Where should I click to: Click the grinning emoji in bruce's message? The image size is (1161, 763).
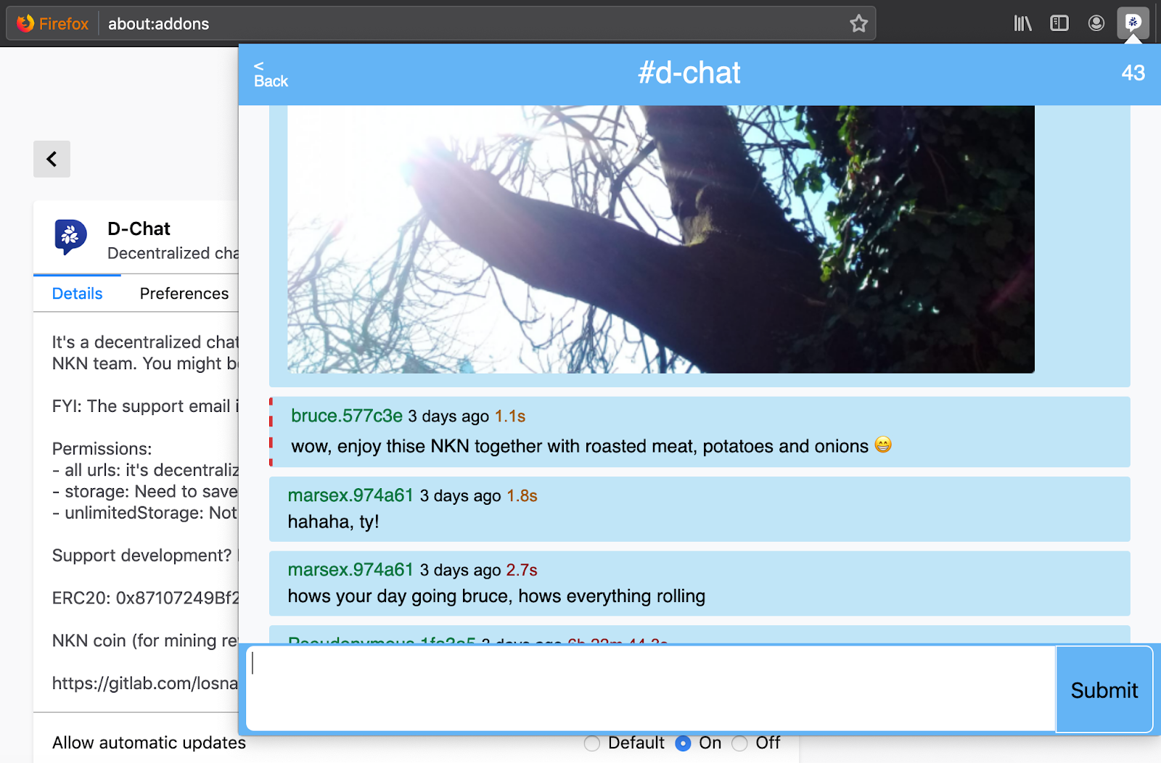pyautogui.click(x=883, y=445)
